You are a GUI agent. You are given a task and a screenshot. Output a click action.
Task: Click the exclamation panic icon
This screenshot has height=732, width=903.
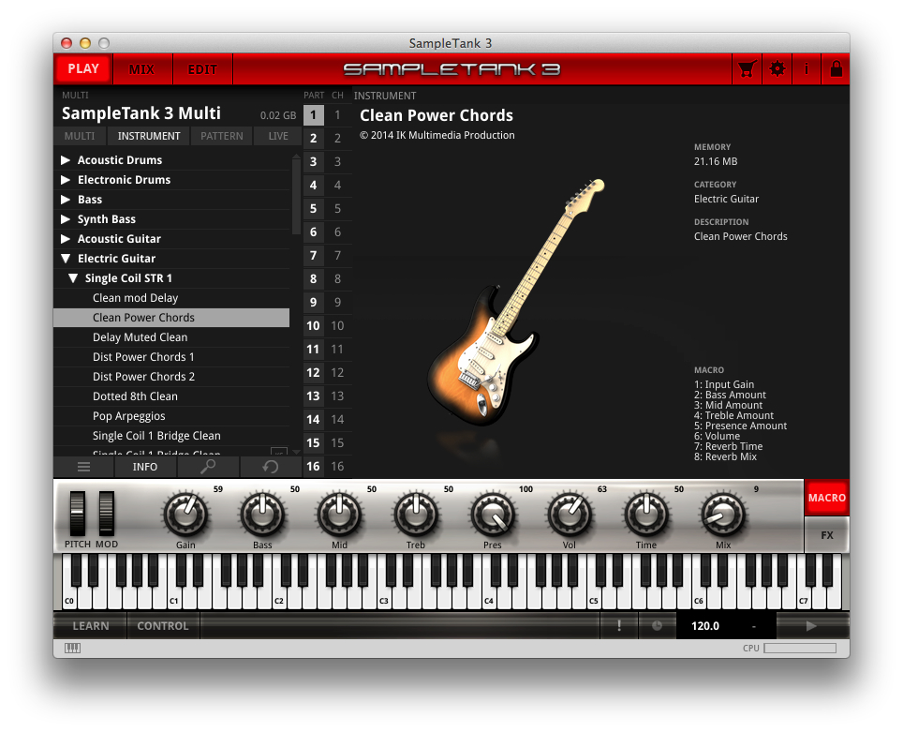click(619, 625)
